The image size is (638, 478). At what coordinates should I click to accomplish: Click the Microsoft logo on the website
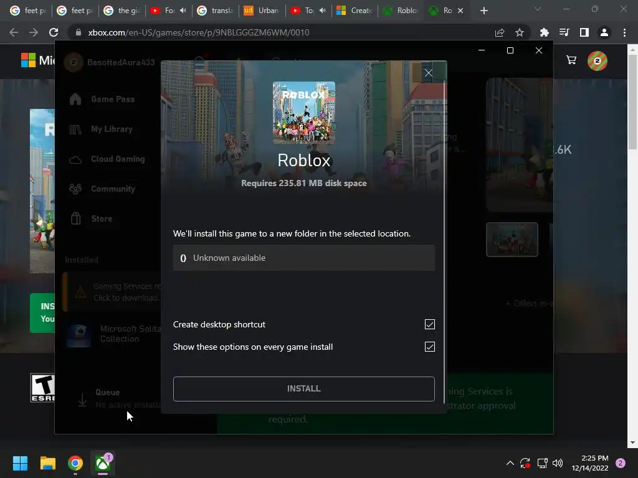click(x=29, y=60)
